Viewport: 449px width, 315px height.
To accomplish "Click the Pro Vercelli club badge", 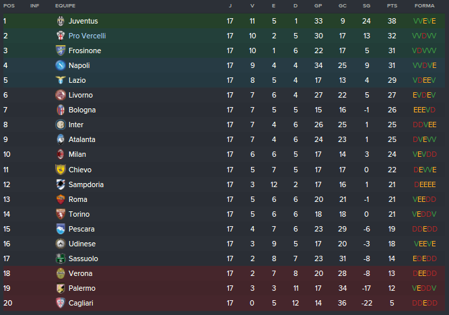I will [x=60, y=36].
